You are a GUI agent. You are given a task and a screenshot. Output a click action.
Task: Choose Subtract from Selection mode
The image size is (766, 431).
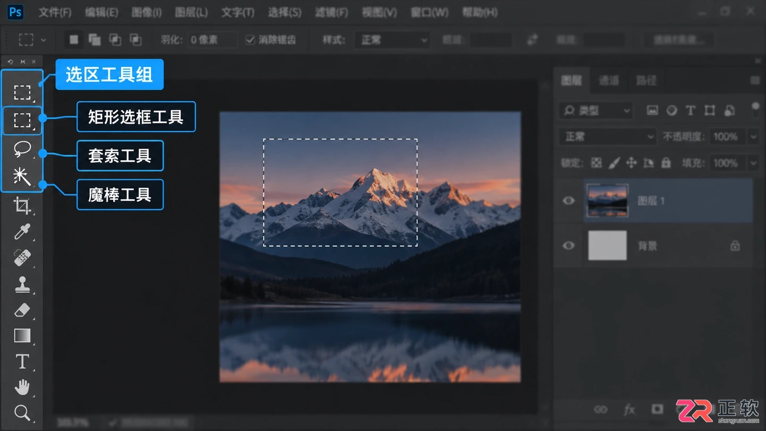point(115,39)
